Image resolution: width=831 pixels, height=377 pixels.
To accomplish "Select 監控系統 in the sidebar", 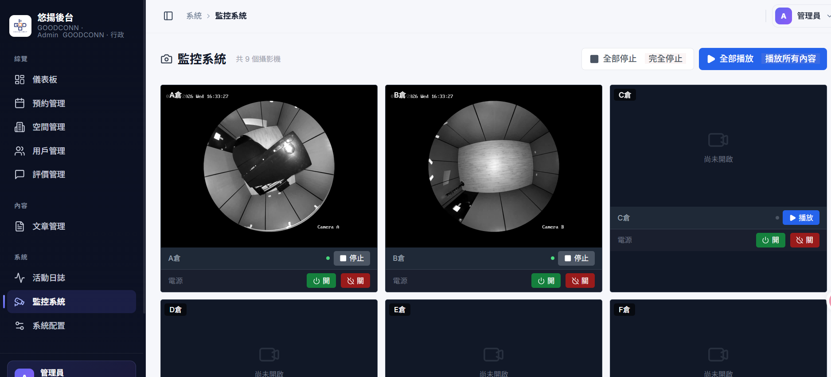I will (71, 302).
